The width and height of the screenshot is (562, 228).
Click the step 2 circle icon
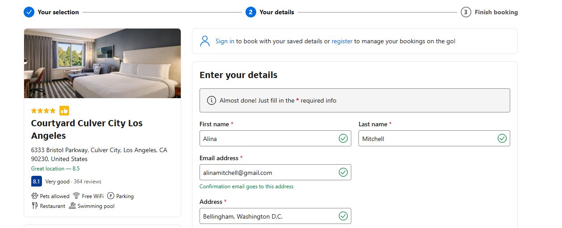250,12
